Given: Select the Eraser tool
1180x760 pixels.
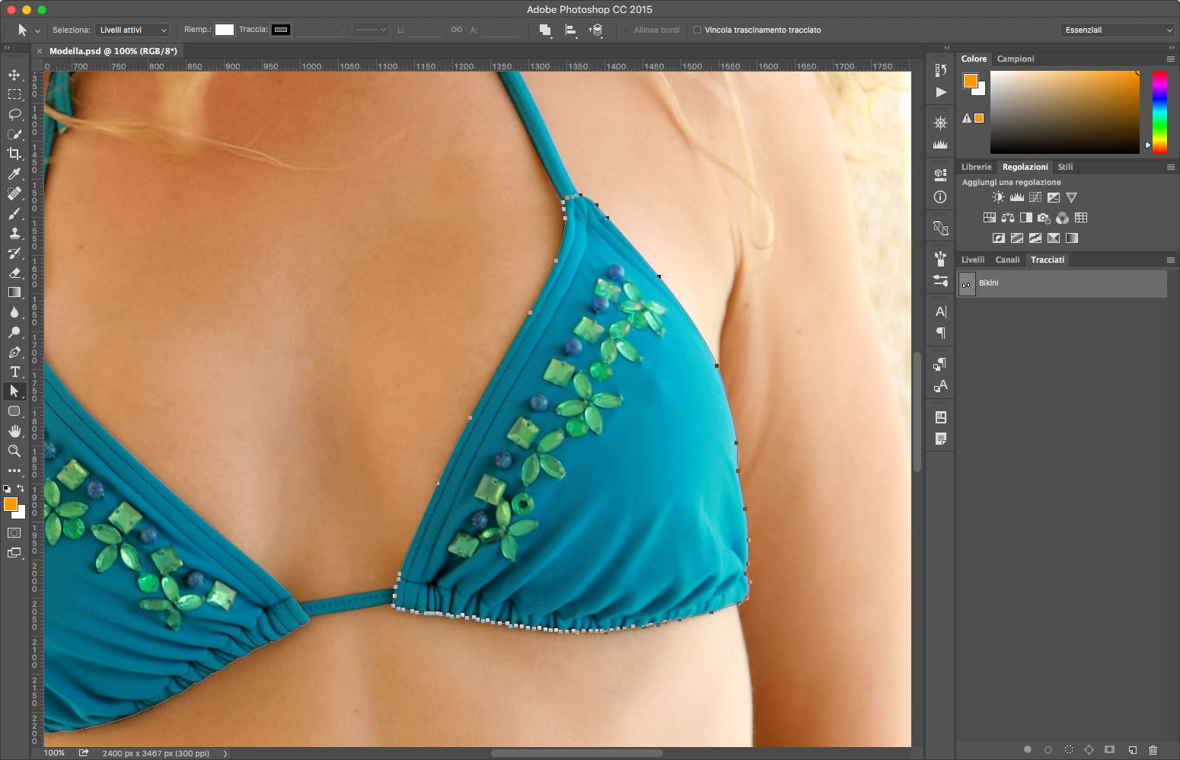Looking at the screenshot, I should pyautogui.click(x=14, y=273).
